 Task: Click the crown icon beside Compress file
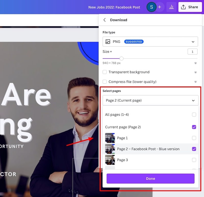195,82
